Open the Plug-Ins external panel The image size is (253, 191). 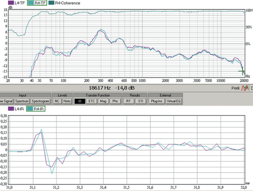(157, 101)
